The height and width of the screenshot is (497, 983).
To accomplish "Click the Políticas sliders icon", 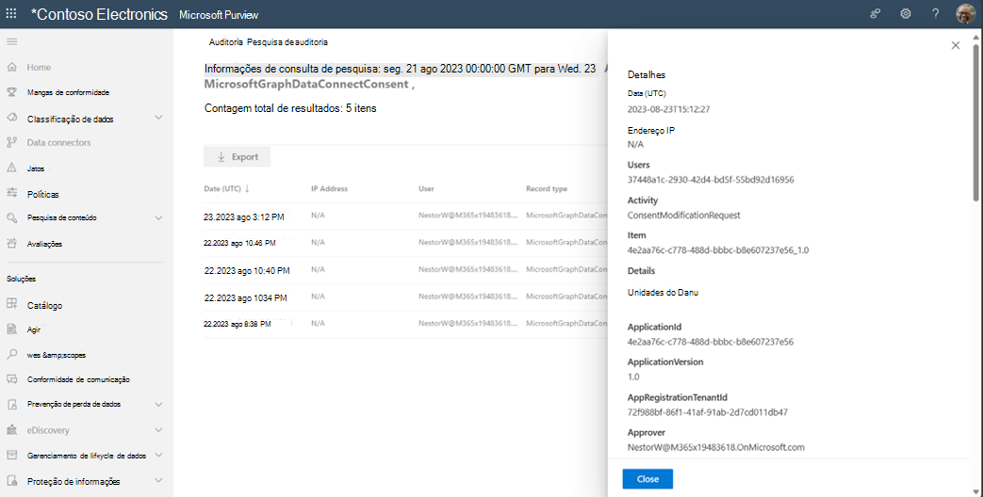I will click(12, 193).
